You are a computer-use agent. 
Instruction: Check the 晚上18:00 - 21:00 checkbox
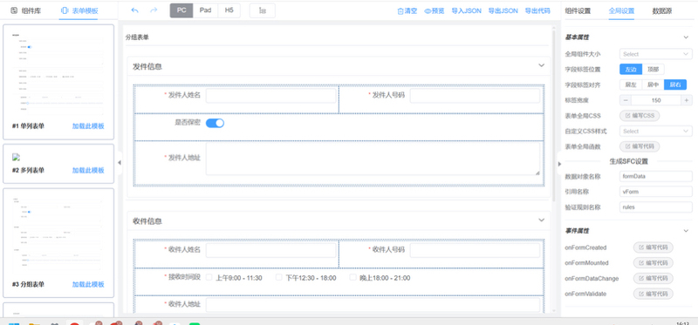click(353, 278)
